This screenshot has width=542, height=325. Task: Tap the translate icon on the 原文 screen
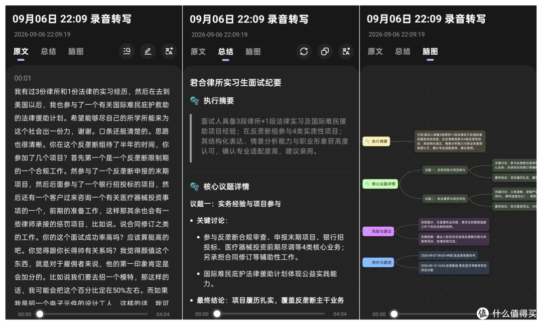pos(169,51)
